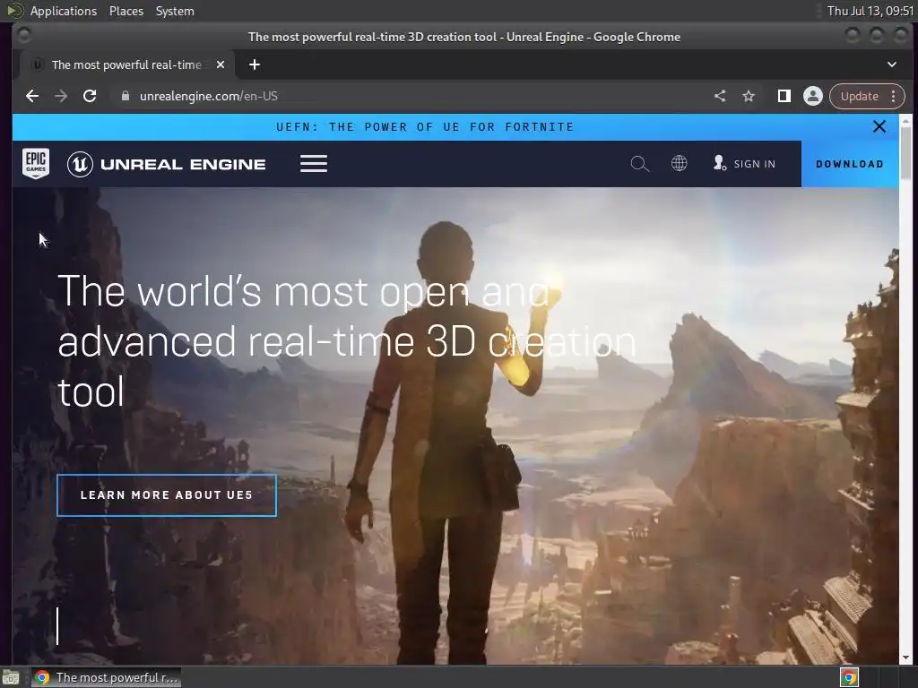Click show desktop icon in bottom panel
This screenshot has height=688, width=918.
coord(11,677)
